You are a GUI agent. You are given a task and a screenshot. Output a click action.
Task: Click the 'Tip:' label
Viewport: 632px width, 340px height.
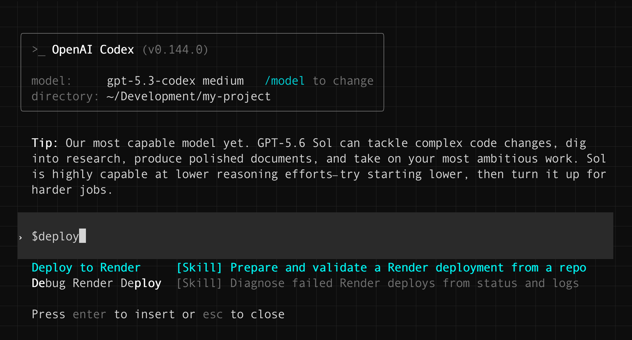pos(45,143)
